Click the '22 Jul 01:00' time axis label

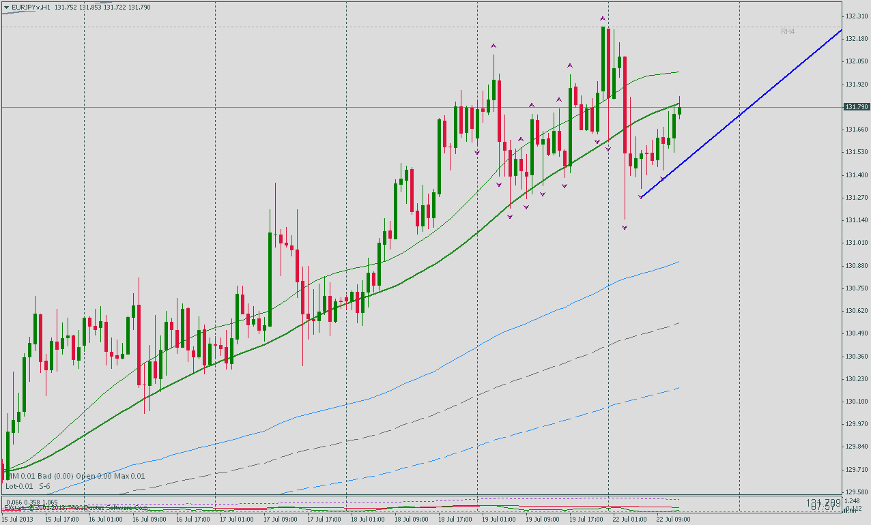pos(630,519)
